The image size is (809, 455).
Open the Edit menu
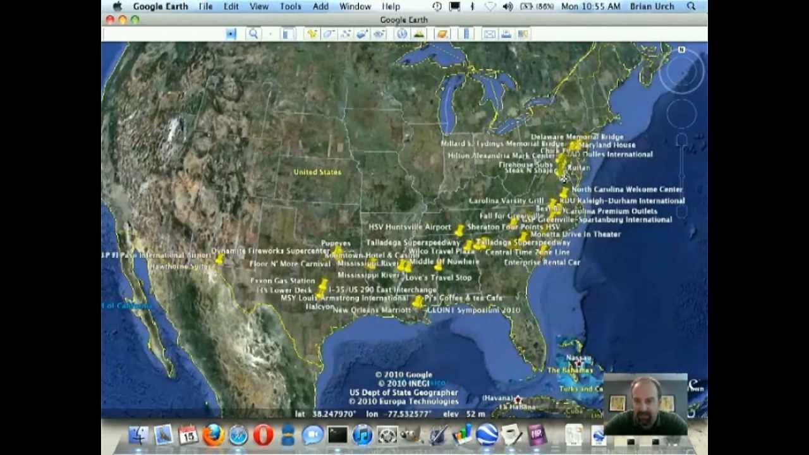[231, 6]
